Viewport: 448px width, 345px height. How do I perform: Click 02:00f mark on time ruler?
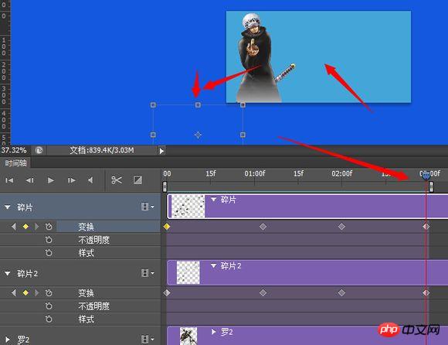coord(341,173)
